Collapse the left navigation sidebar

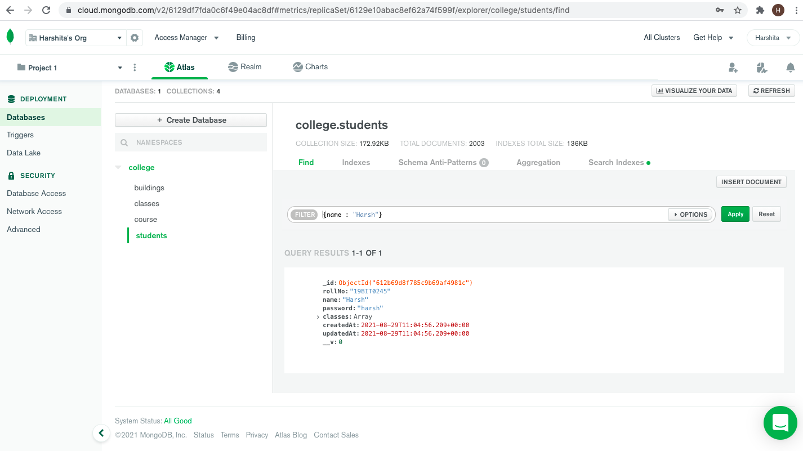[101, 433]
